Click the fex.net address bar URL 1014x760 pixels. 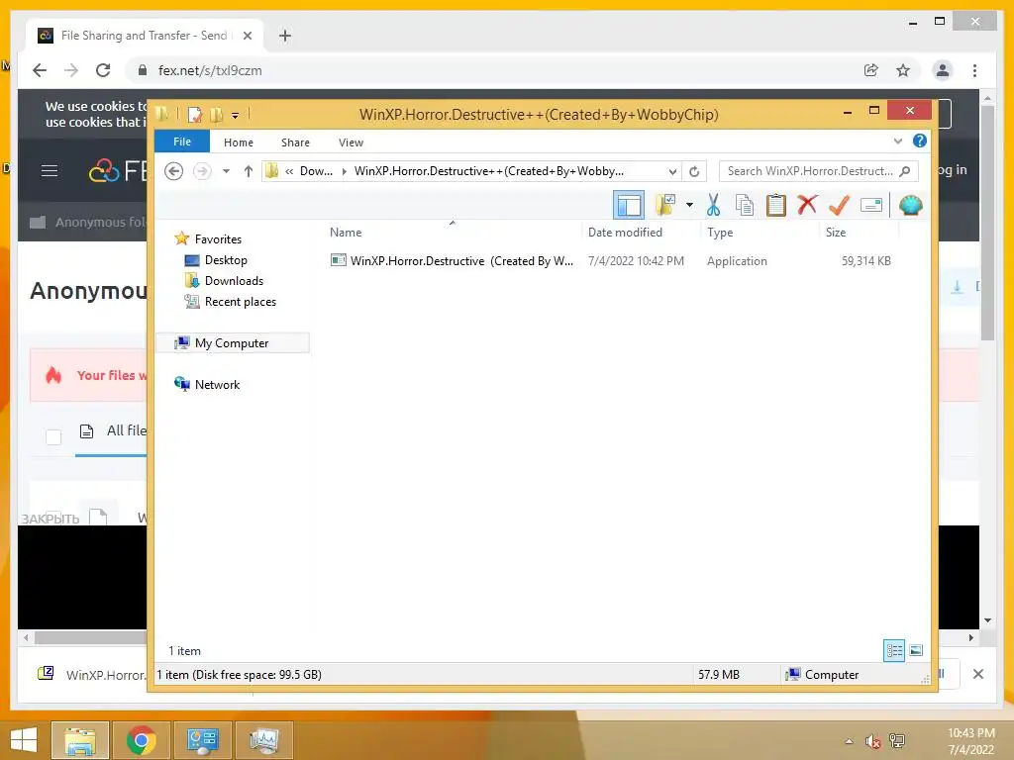210,70
